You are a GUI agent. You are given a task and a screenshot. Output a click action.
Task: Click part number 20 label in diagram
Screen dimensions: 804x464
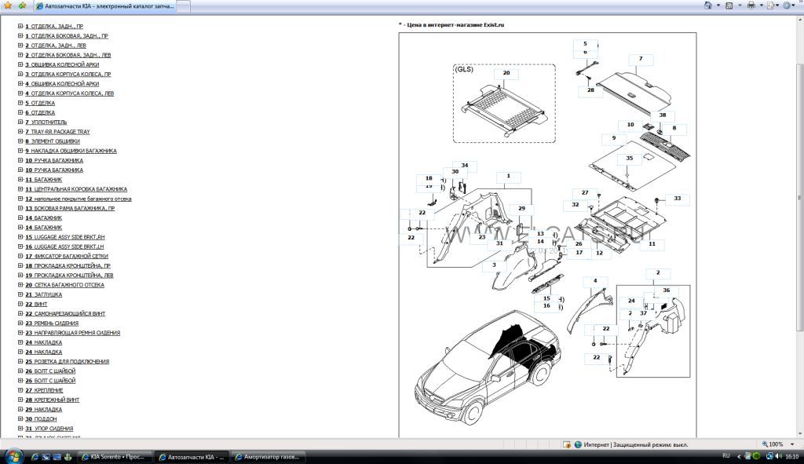coord(506,73)
